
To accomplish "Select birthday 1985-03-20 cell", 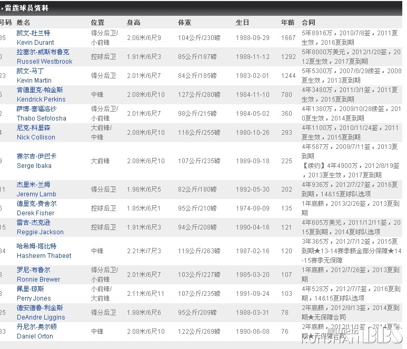I will click(x=253, y=275).
